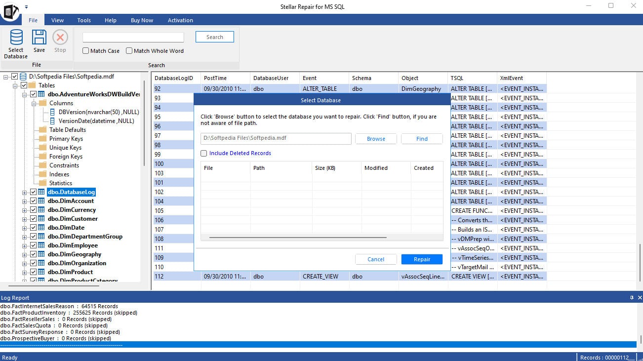Uncheck the Tables node checkbox

[24, 85]
